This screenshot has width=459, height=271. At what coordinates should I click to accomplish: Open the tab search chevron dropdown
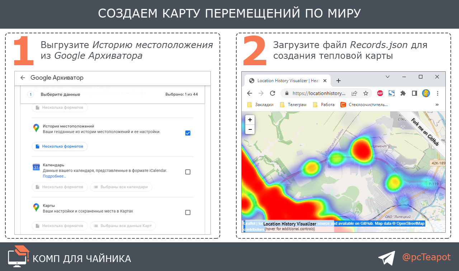pyautogui.click(x=388, y=77)
